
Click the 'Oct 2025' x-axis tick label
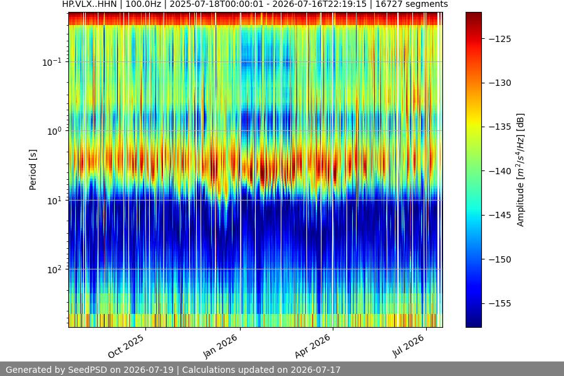pos(126,346)
